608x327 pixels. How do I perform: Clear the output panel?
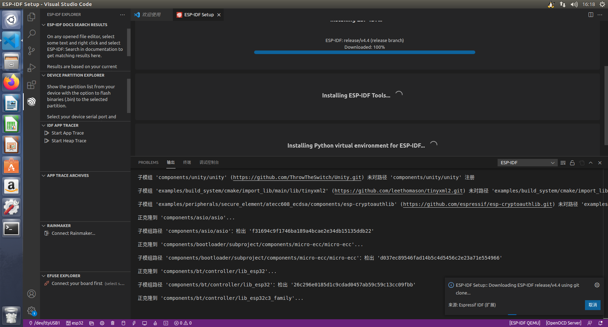(563, 162)
